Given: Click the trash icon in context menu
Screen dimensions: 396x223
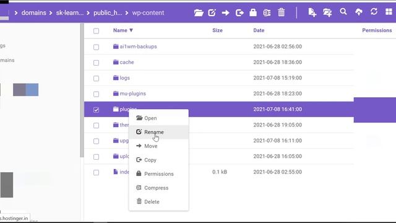Looking at the screenshot, I should pos(139,201).
